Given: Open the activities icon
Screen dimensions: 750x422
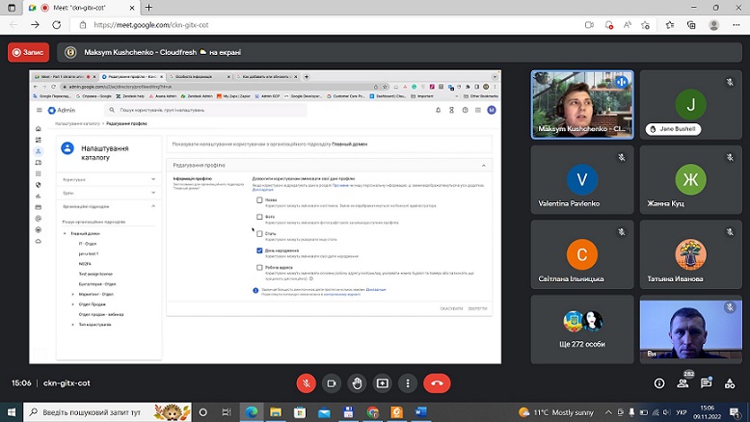Looking at the screenshot, I should coord(730,382).
